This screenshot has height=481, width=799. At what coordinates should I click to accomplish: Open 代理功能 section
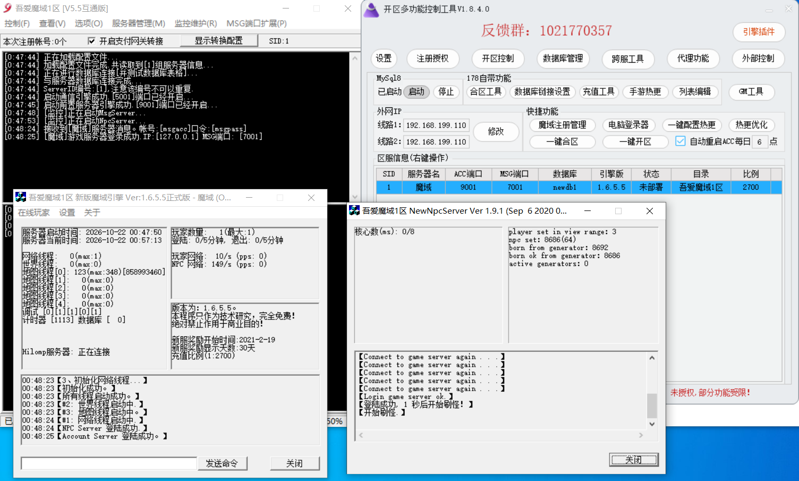coord(693,58)
